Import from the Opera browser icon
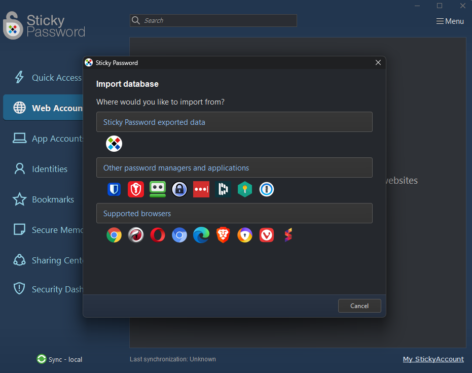 [x=158, y=235]
